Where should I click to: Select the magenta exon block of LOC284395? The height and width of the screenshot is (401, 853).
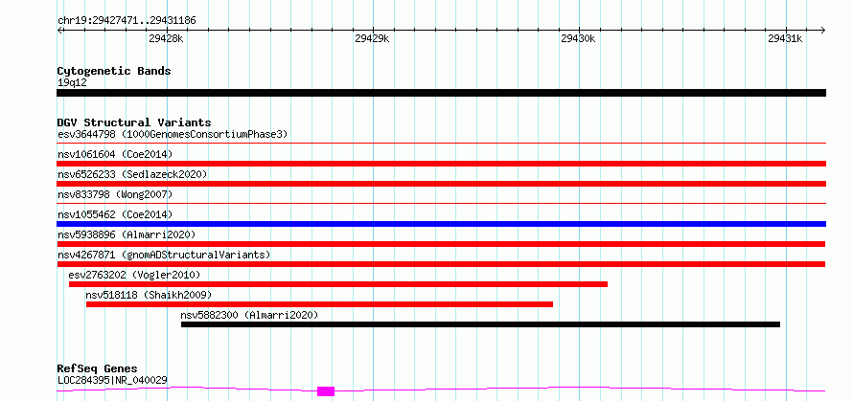[325, 391]
